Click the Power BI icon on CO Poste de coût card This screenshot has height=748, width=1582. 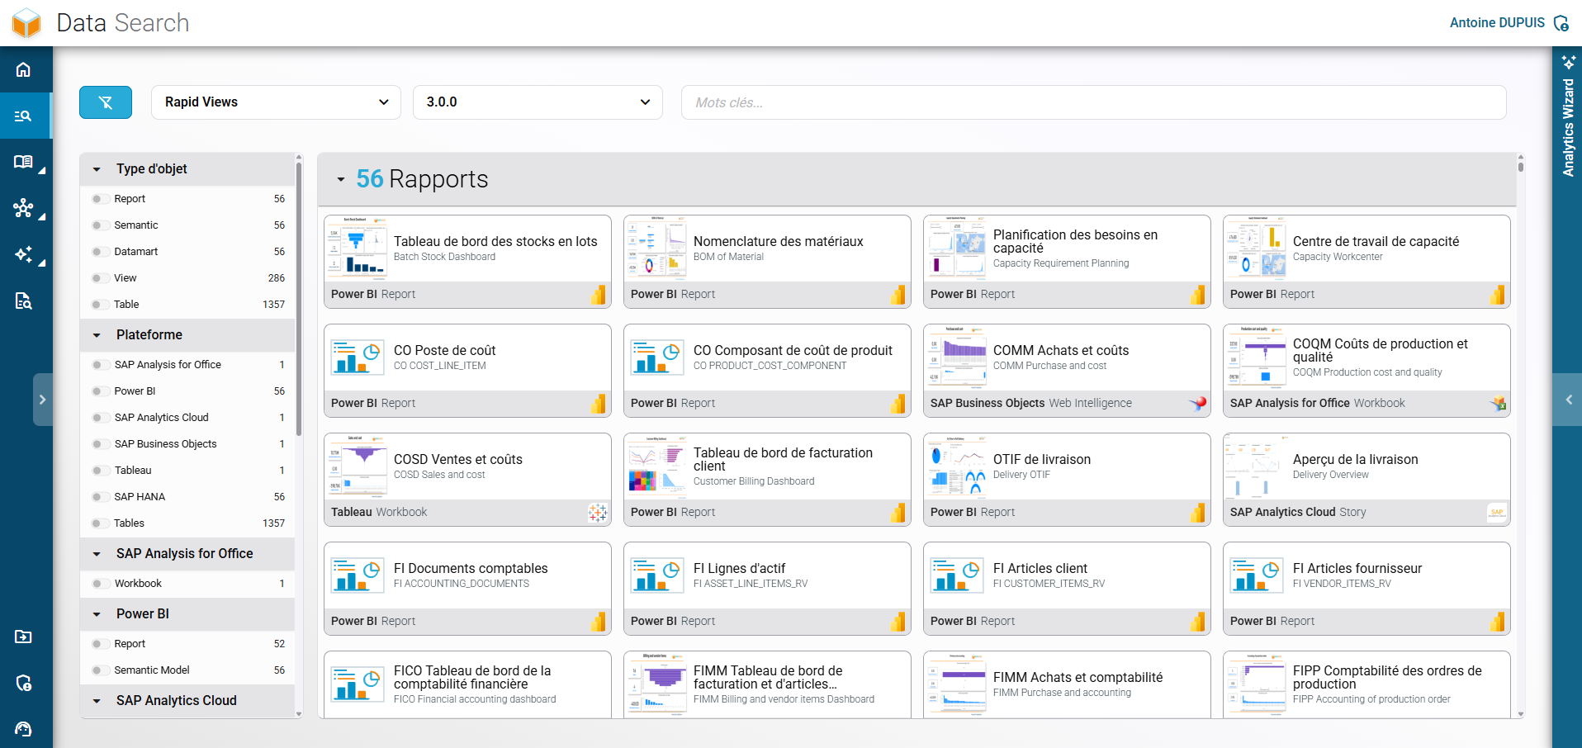(x=599, y=404)
